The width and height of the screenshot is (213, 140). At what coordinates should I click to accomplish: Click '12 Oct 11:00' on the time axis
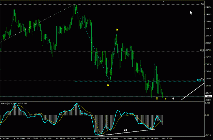point(59,138)
